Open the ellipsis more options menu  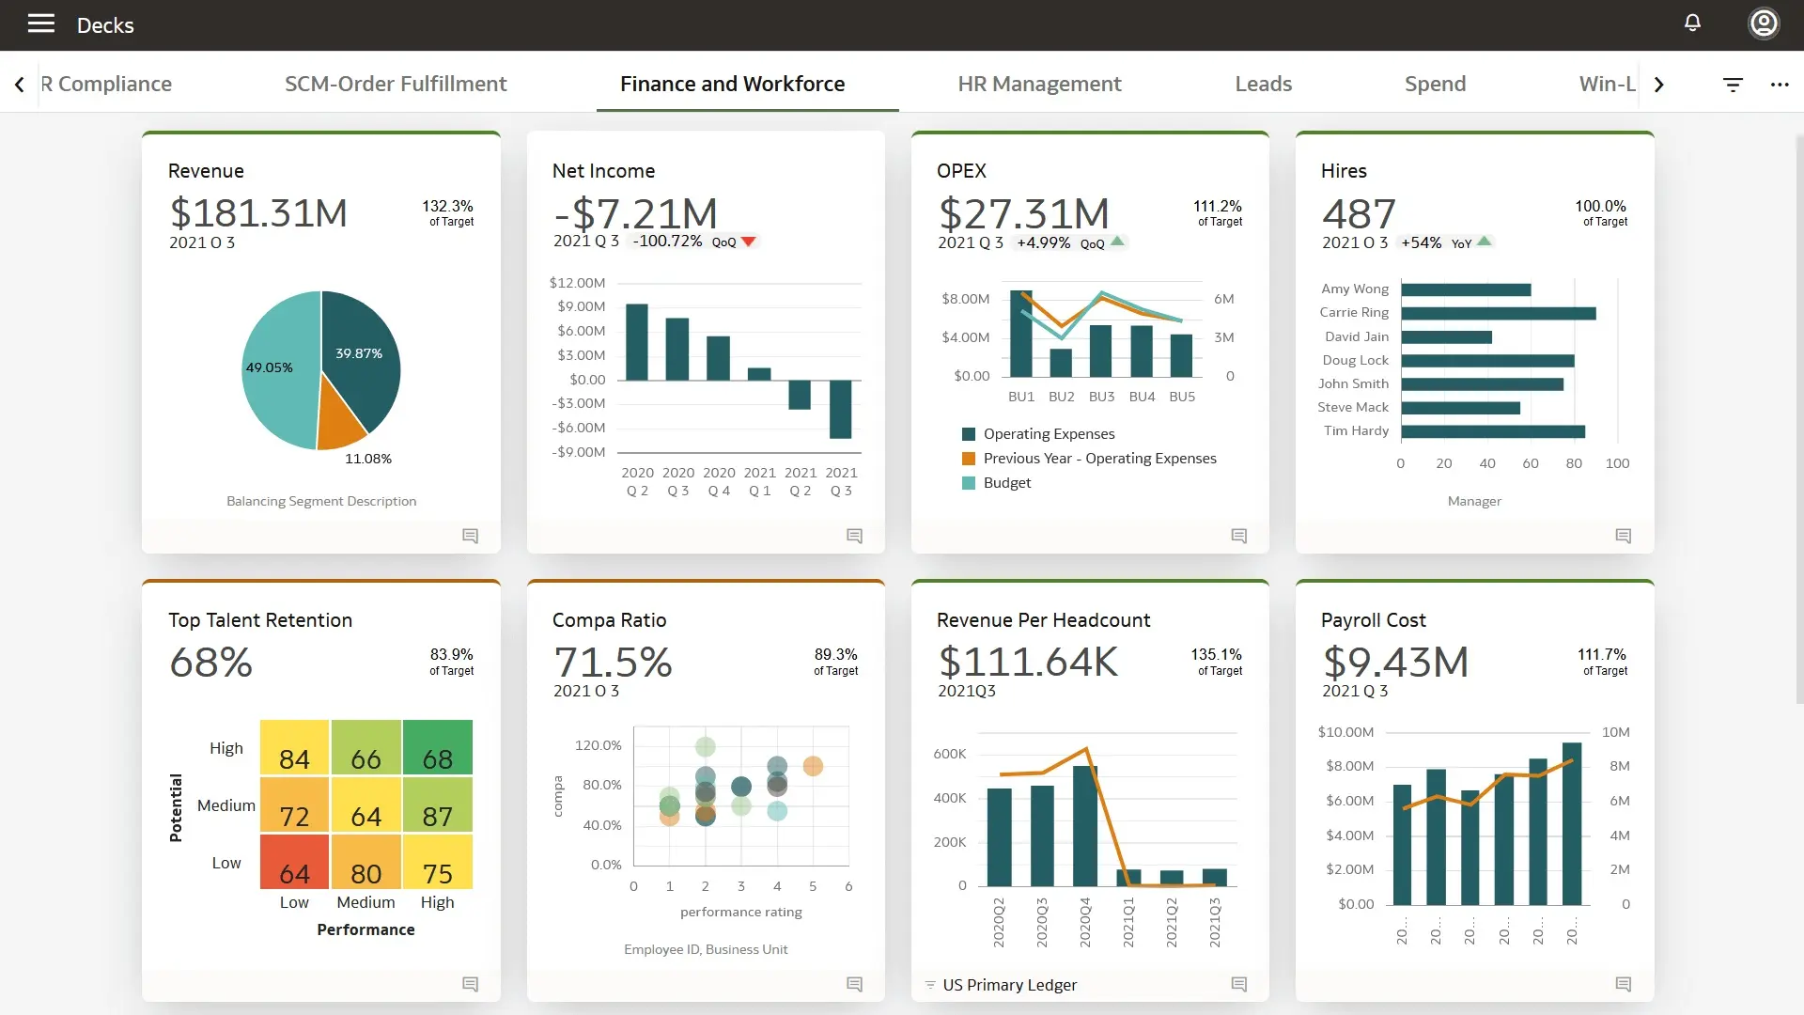click(1781, 85)
